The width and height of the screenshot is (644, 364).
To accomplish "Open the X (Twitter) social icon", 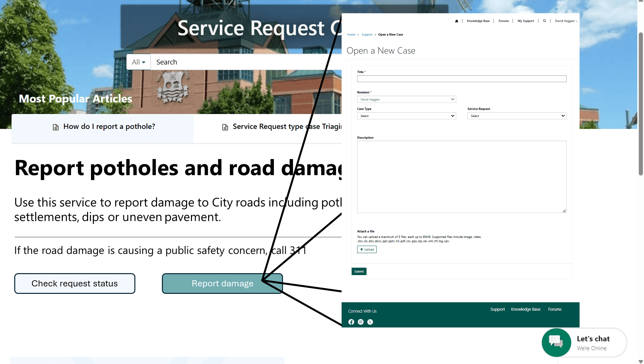I will tap(370, 322).
